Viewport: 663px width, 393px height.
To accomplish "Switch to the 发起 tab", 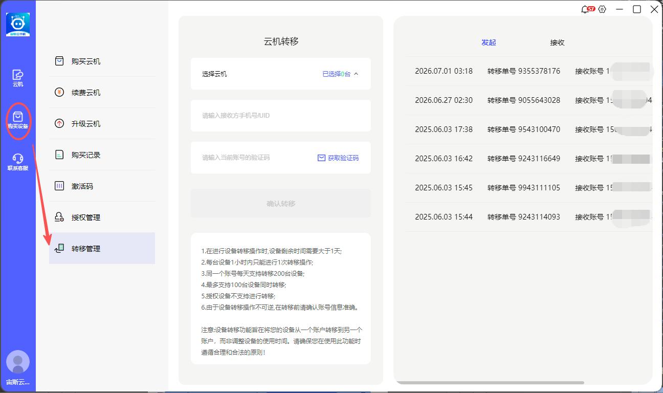I will tap(489, 42).
